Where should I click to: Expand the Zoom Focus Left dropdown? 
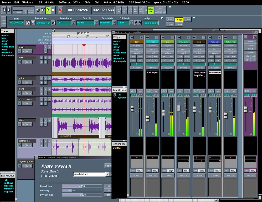tap(73, 23)
